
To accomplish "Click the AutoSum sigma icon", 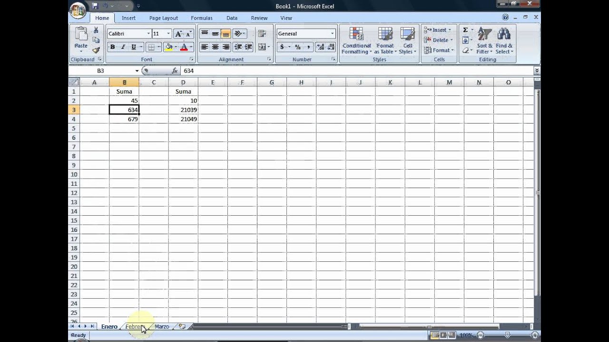I will (465, 30).
